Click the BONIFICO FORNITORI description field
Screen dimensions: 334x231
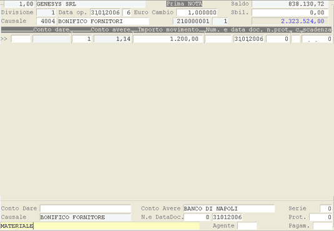(103, 21)
